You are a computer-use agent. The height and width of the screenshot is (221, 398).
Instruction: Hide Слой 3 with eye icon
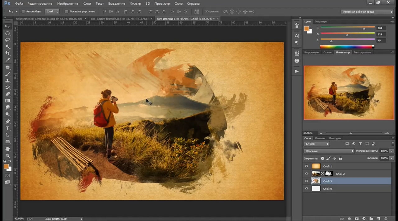pyautogui.click(x=307, y=181)
